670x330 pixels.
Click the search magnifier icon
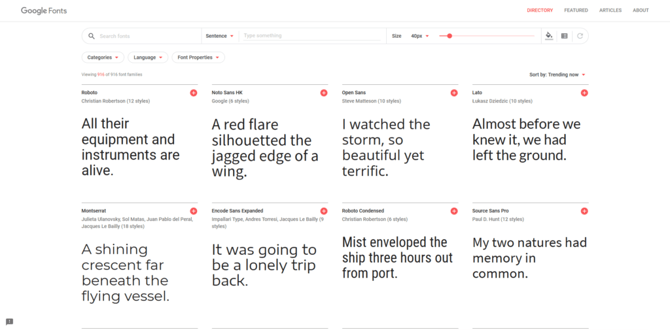pos(92,37)
